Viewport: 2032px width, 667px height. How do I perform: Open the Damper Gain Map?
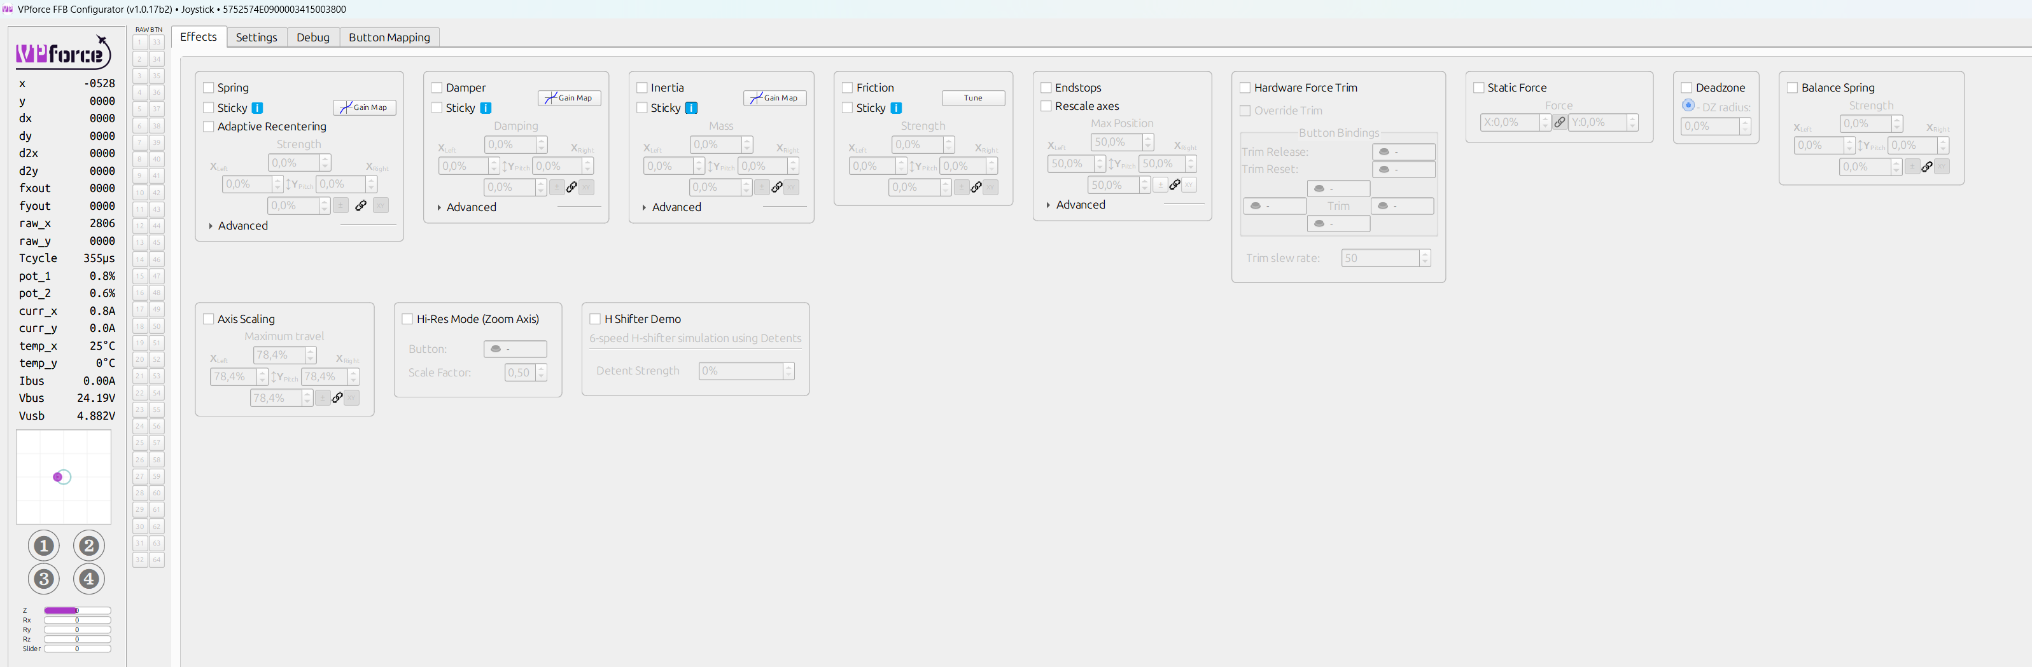click(570, 99)
